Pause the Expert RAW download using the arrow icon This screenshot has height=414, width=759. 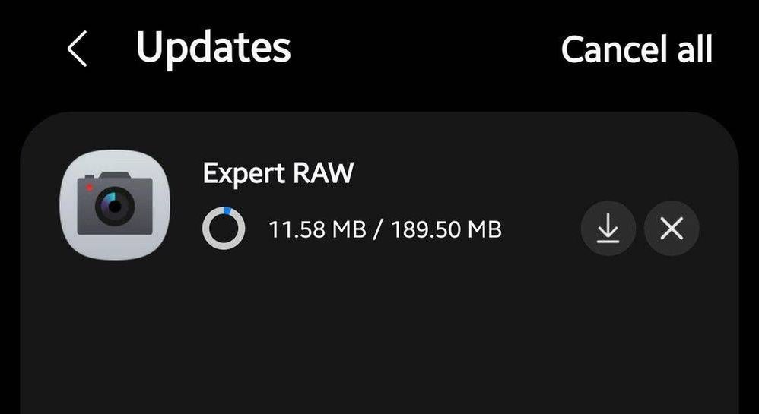(x=608, y=229)
